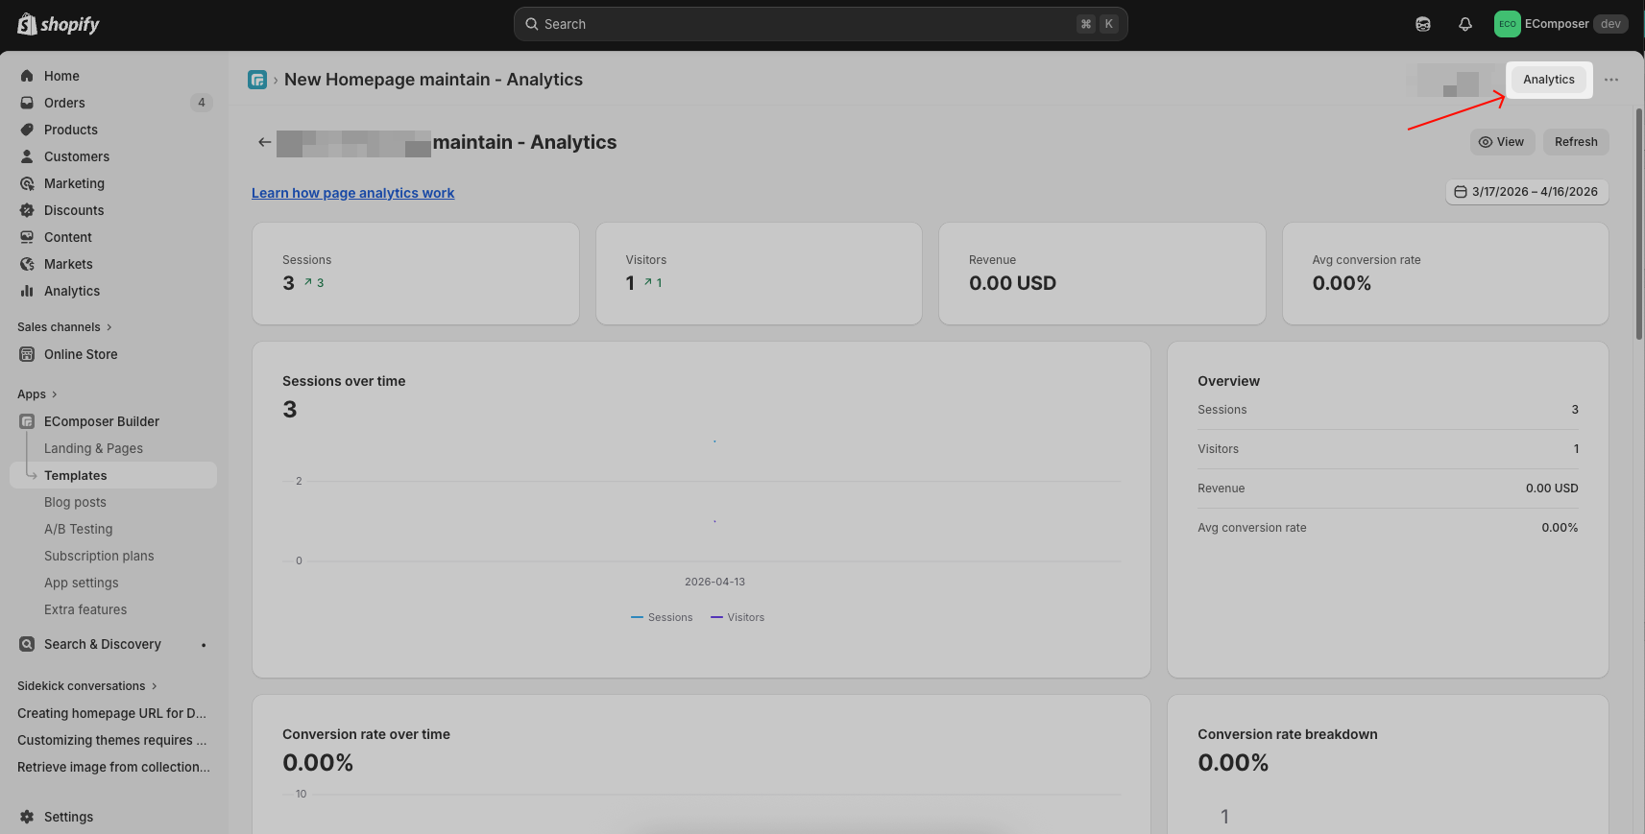Screen dimensions: 1645x834
Task: Open the Sidekick assistant icon
Action: pos(1422,24)
